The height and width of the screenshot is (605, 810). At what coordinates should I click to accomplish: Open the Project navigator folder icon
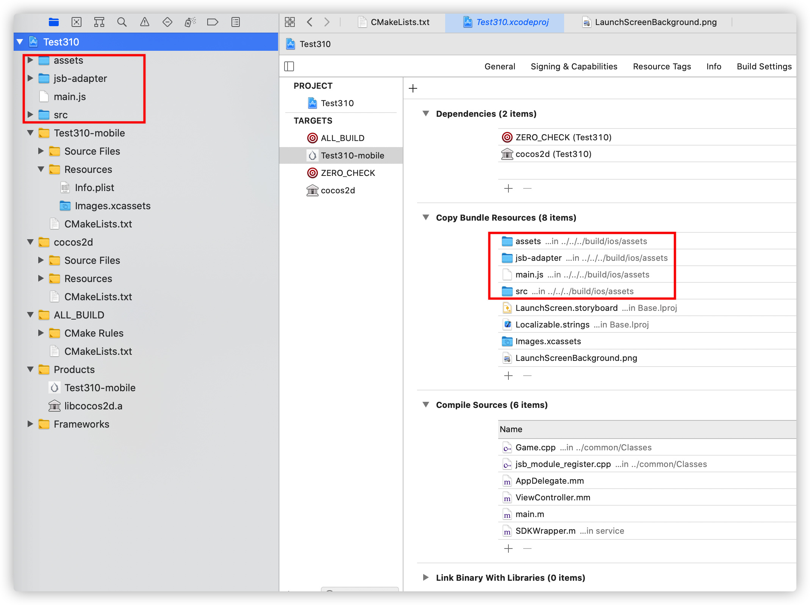click(54, 22)
